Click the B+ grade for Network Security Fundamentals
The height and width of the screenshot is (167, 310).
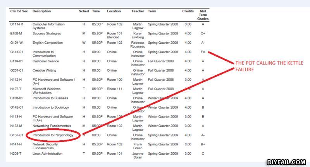tap(203, 145)
